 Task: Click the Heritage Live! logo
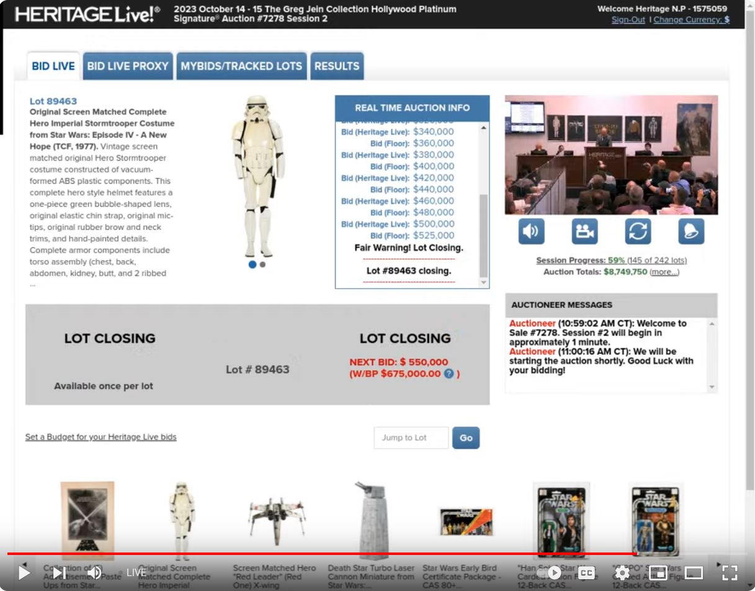coord(87,14)
